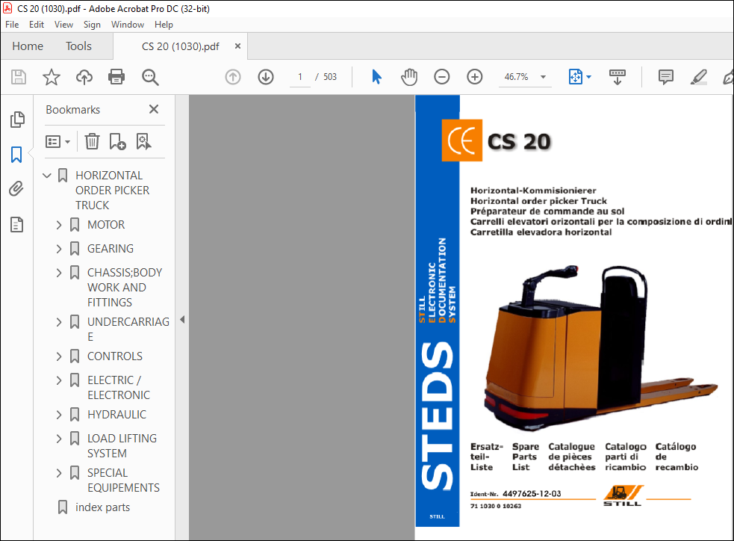The height and width of the screenshot is (541, 734).
Task: Select LOAD LIFTING SYSTEM bookmark label
Action: 122,446
